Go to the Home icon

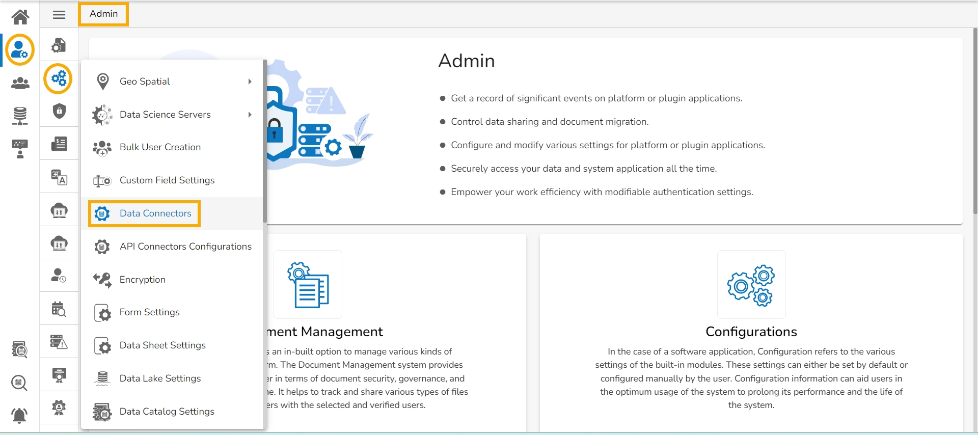(x=20, y=17)
